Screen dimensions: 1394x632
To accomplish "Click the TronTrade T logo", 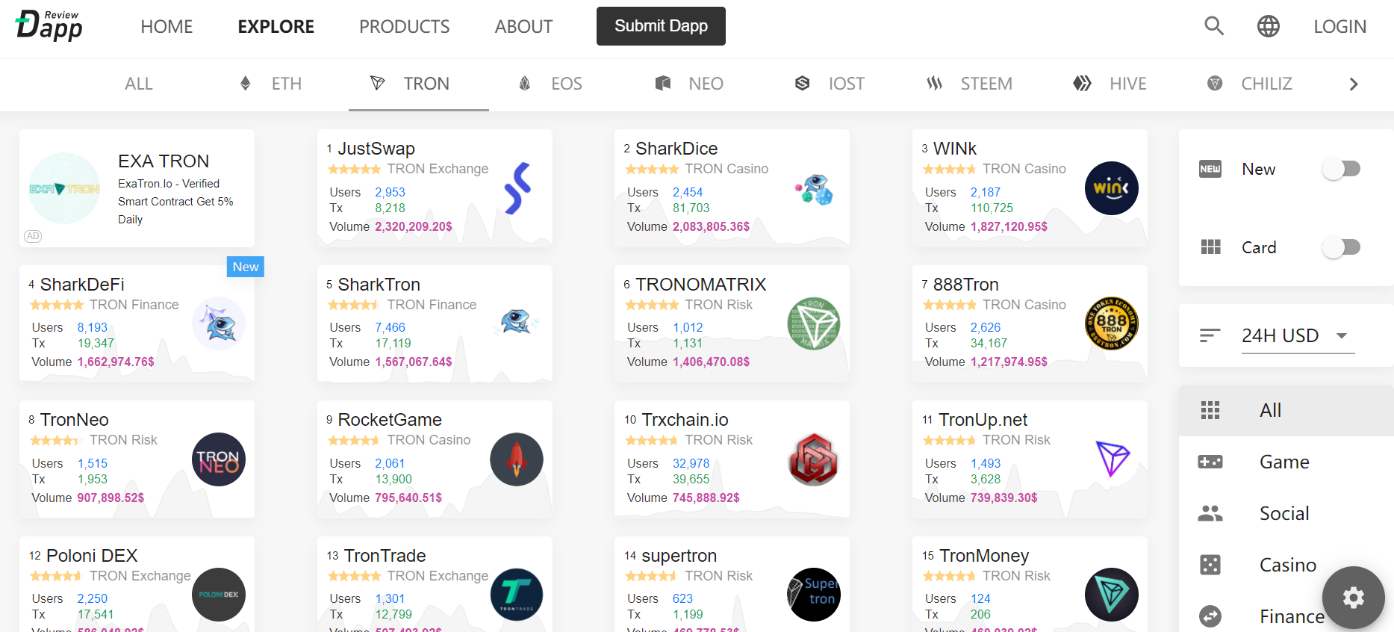I will 517,595.
